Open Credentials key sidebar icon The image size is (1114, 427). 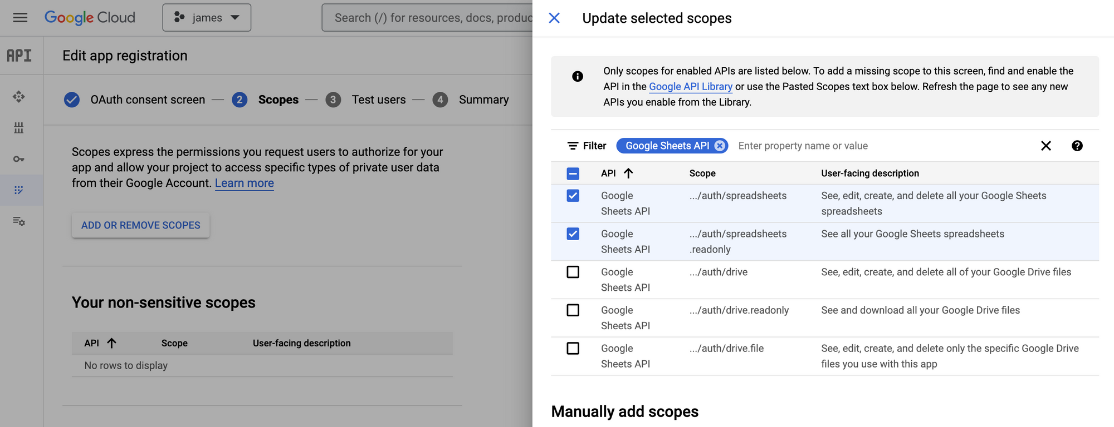(19, 159)
